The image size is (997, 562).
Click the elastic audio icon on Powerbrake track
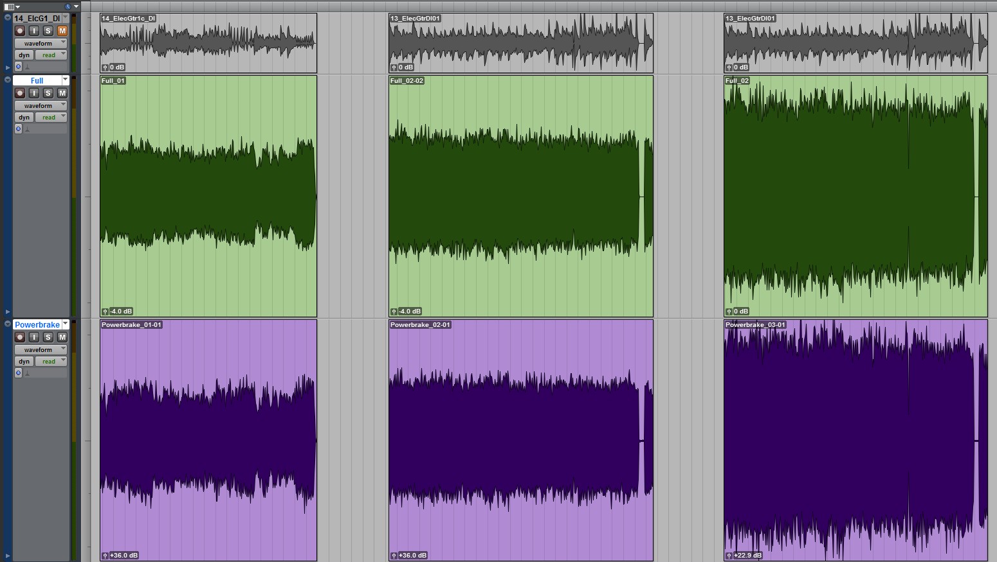[x=27, y=373]
